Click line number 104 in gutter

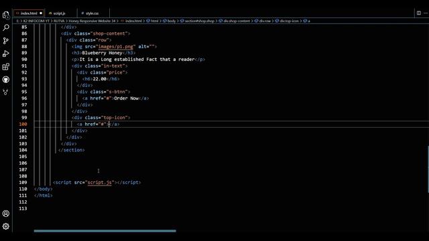coord(23,150)
